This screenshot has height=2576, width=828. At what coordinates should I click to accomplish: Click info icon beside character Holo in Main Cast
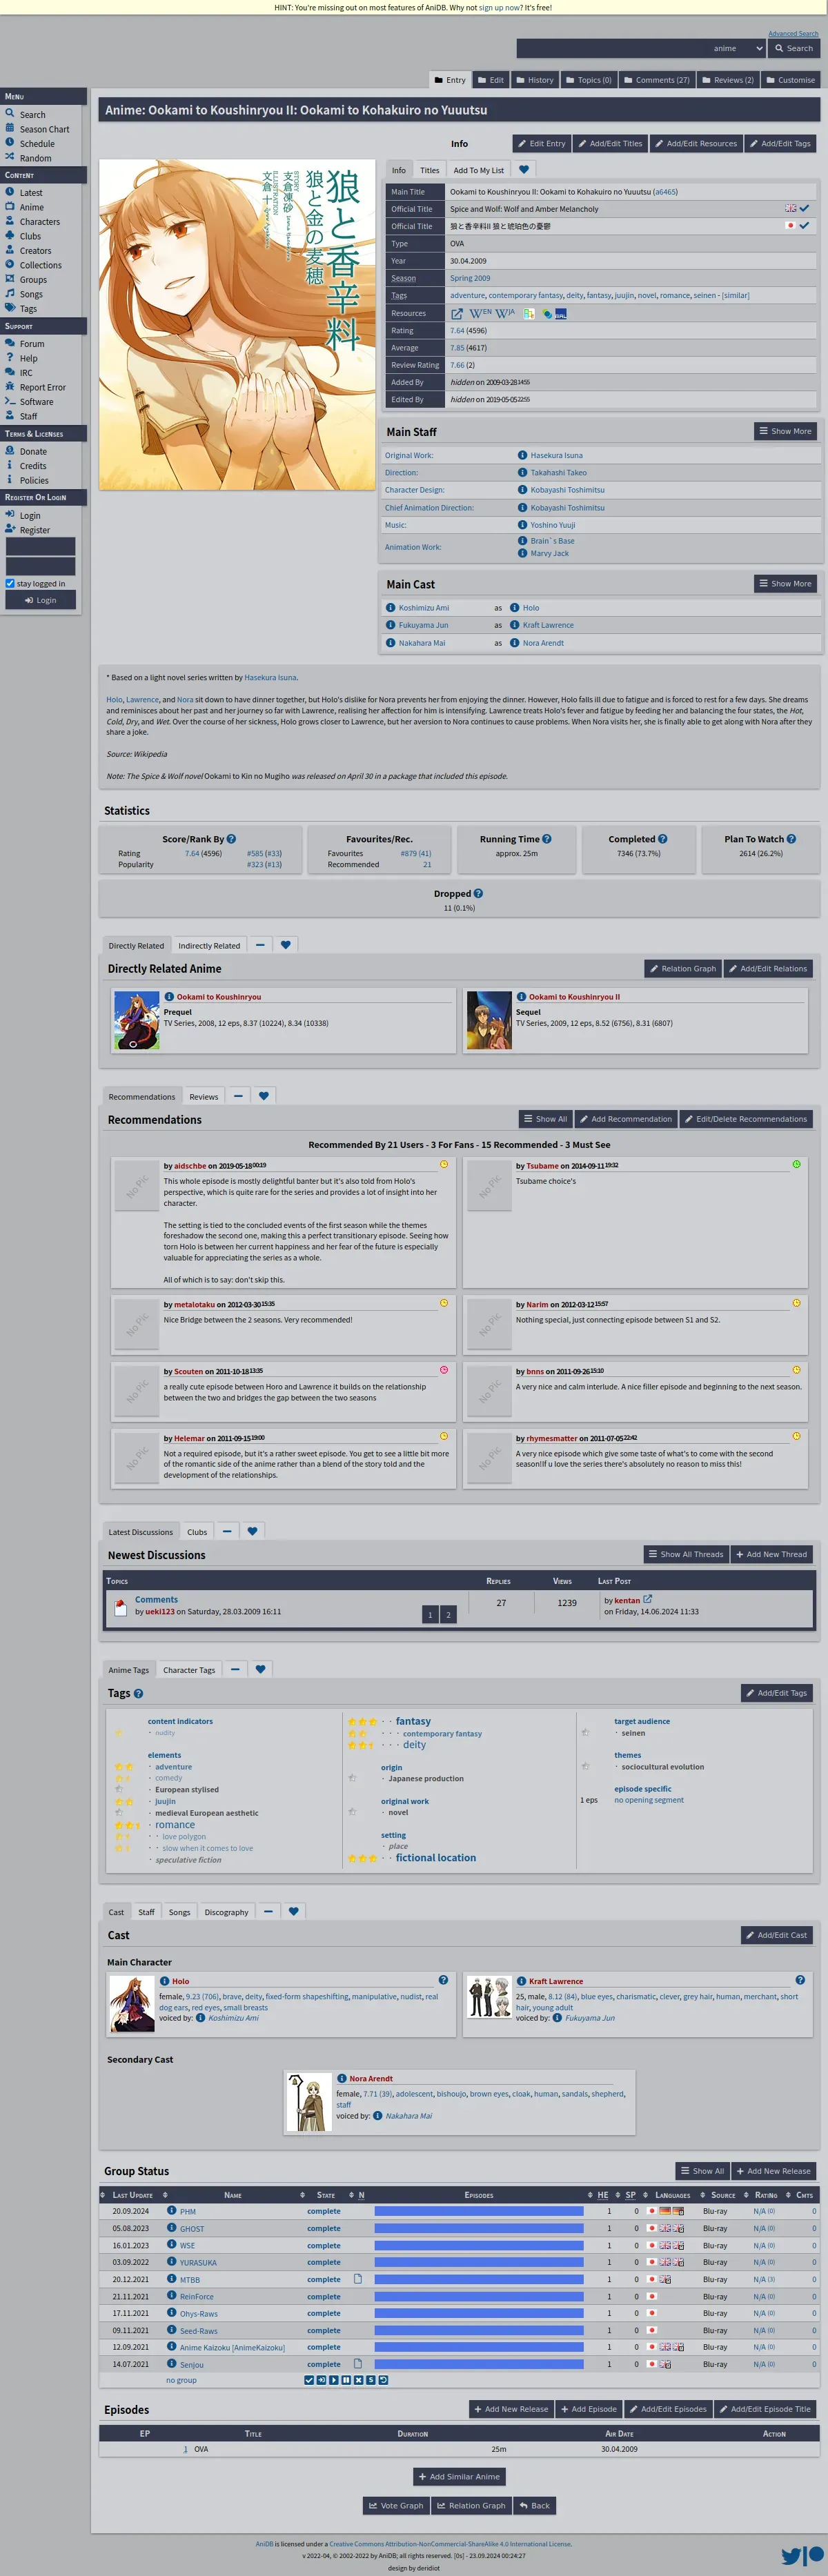click(515, 607)
